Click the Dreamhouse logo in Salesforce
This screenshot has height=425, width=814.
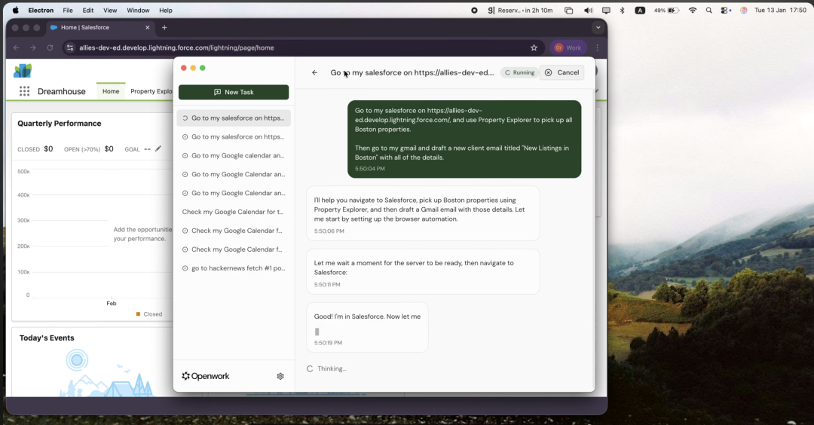click(23, 71)
